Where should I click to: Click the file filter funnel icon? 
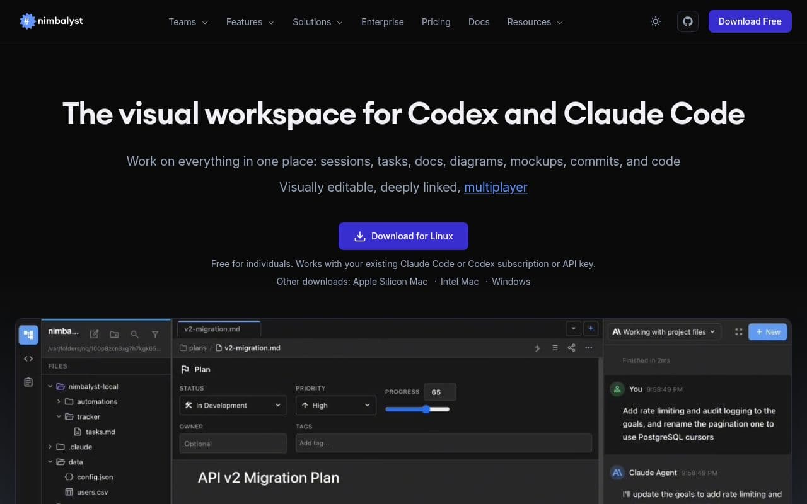click(x=155, y=335)
